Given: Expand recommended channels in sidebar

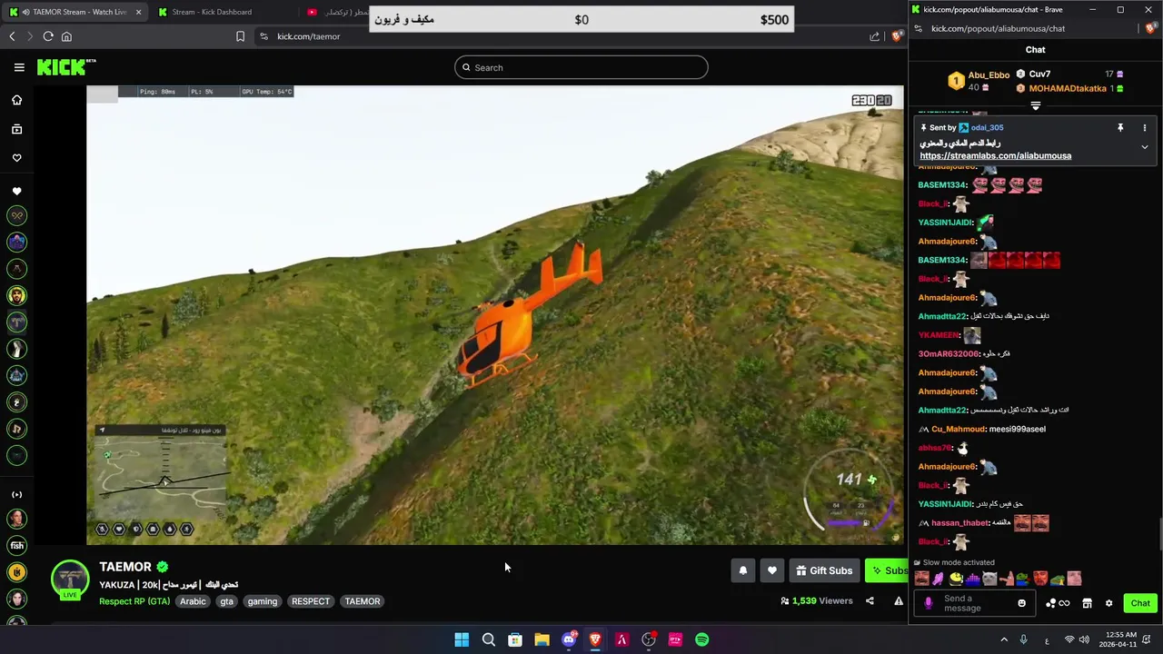Looking at the screenshot, I should pos(16,495).
